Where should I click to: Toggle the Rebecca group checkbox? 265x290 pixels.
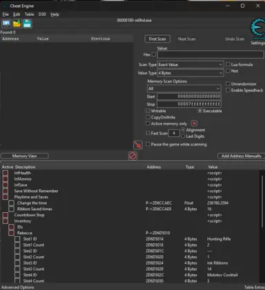(11, 233)
